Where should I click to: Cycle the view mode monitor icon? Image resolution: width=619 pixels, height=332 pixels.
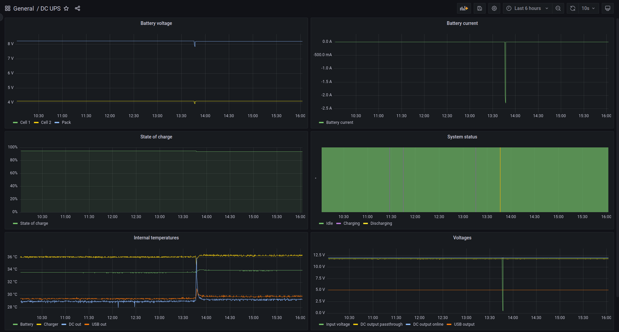pos(607,8)
